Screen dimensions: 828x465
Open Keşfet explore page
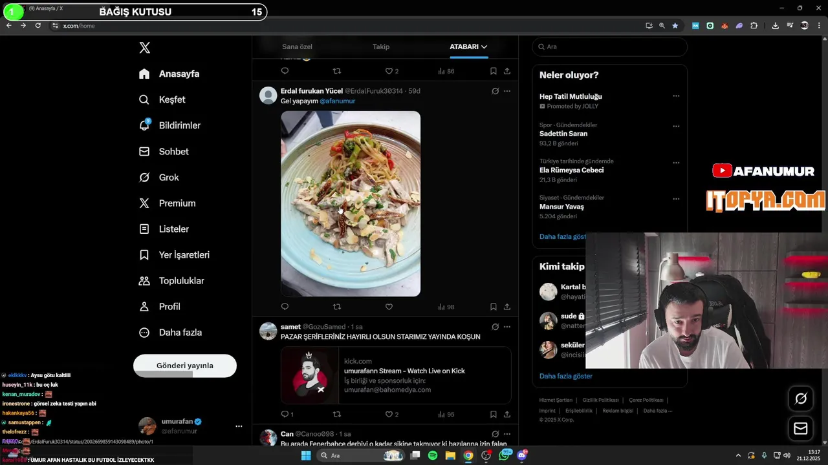pos(162,99)
